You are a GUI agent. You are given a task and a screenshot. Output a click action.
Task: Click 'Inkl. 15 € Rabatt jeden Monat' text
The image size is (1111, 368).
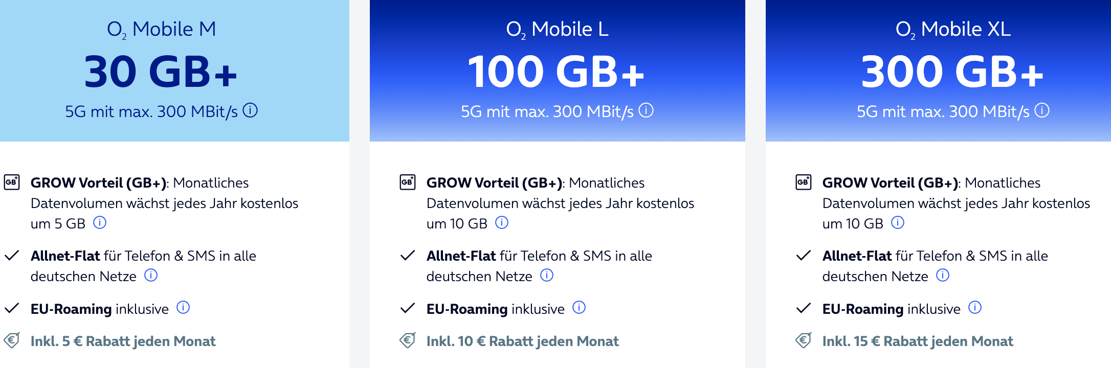coord(918,341)
